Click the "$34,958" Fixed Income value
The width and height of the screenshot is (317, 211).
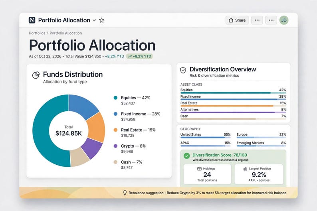pos(128,119)
